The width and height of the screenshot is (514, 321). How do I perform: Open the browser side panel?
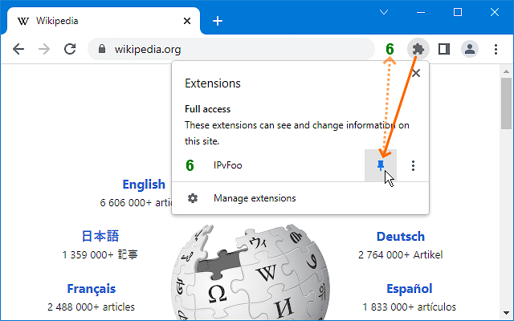coord(444,49)
